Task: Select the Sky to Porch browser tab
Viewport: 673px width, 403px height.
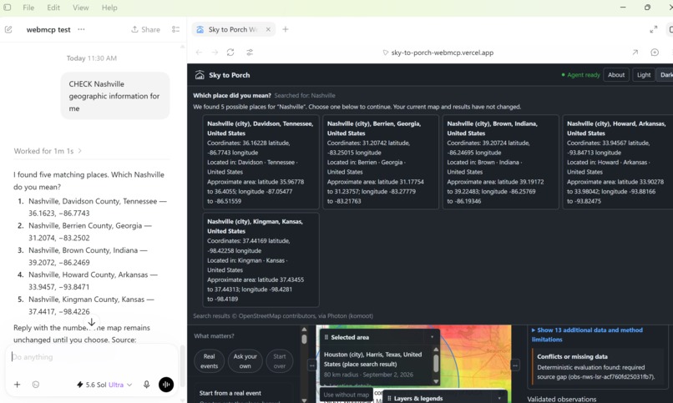Action: tap(233, 29)
